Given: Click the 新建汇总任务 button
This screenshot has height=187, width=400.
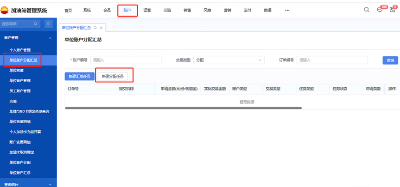Looking at the screenshot, I should pos(79,76).
